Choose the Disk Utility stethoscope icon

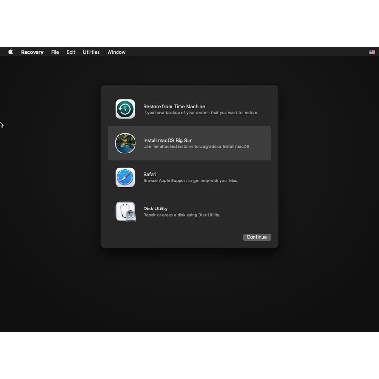(125, 211)
